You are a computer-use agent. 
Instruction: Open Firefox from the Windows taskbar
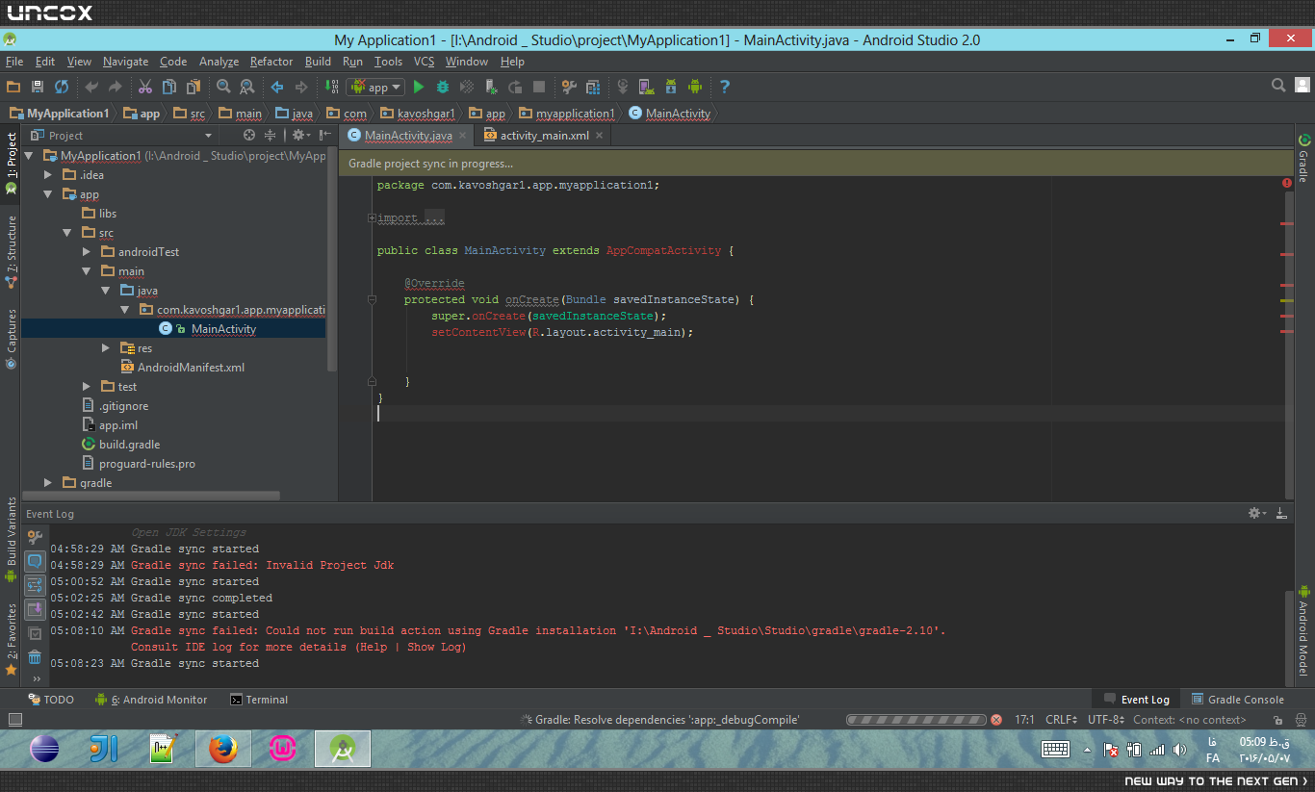(222, 749)
